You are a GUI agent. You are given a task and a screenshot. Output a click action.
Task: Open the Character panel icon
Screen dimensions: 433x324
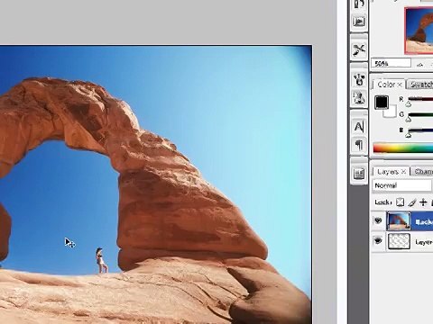[x=359, y=127]
